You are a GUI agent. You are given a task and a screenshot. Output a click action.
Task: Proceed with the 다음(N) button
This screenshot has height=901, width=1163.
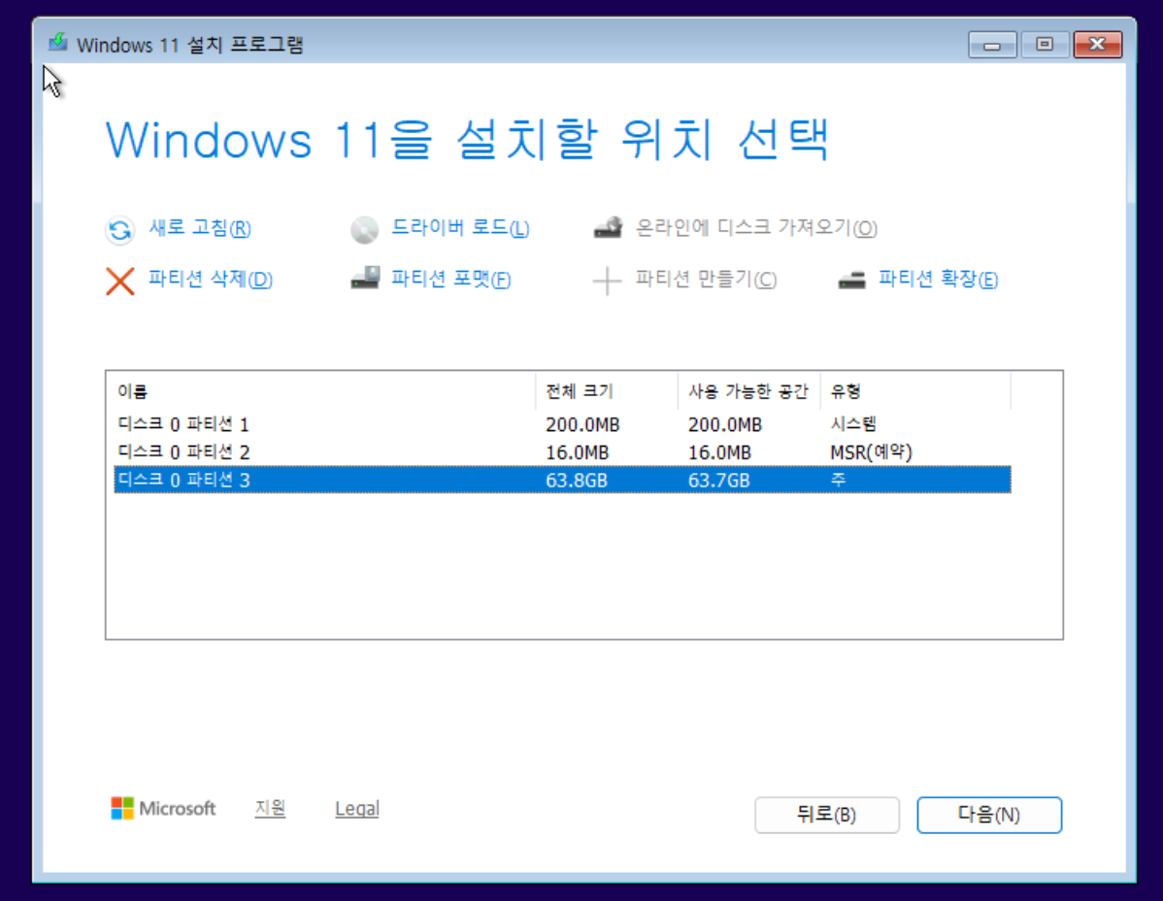click(989, 815)
